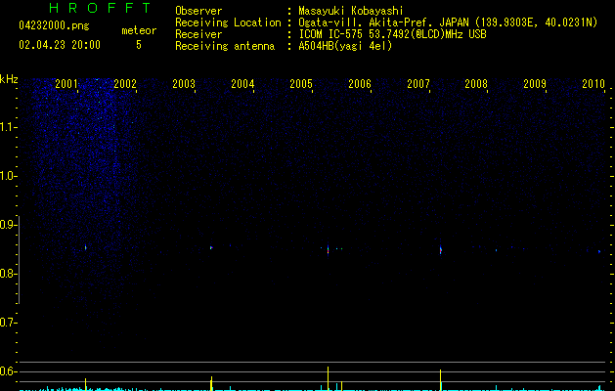The width and height of the screenshot is (615, 391).
Task: Click the kHz axis unit label
Action: pos(9,79)
